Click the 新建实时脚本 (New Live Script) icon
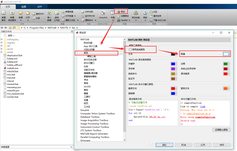Image resolution: width=237 pixels, height=151 pixels. (12, 13)
